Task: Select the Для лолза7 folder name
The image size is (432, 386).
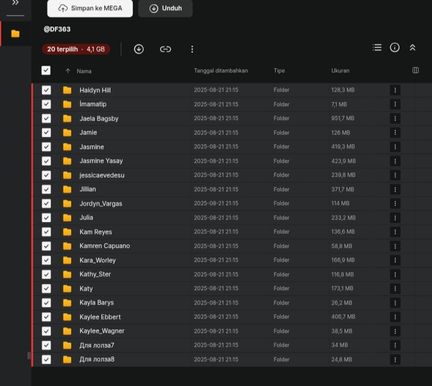Action: coord(97,345)
